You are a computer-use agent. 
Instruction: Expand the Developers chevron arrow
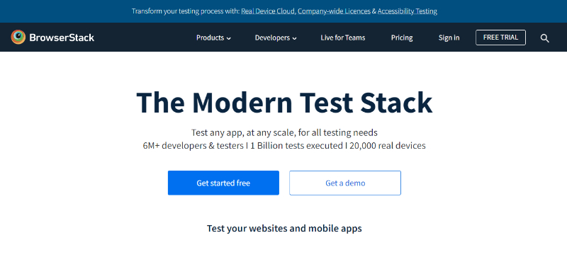click(294, 38)
